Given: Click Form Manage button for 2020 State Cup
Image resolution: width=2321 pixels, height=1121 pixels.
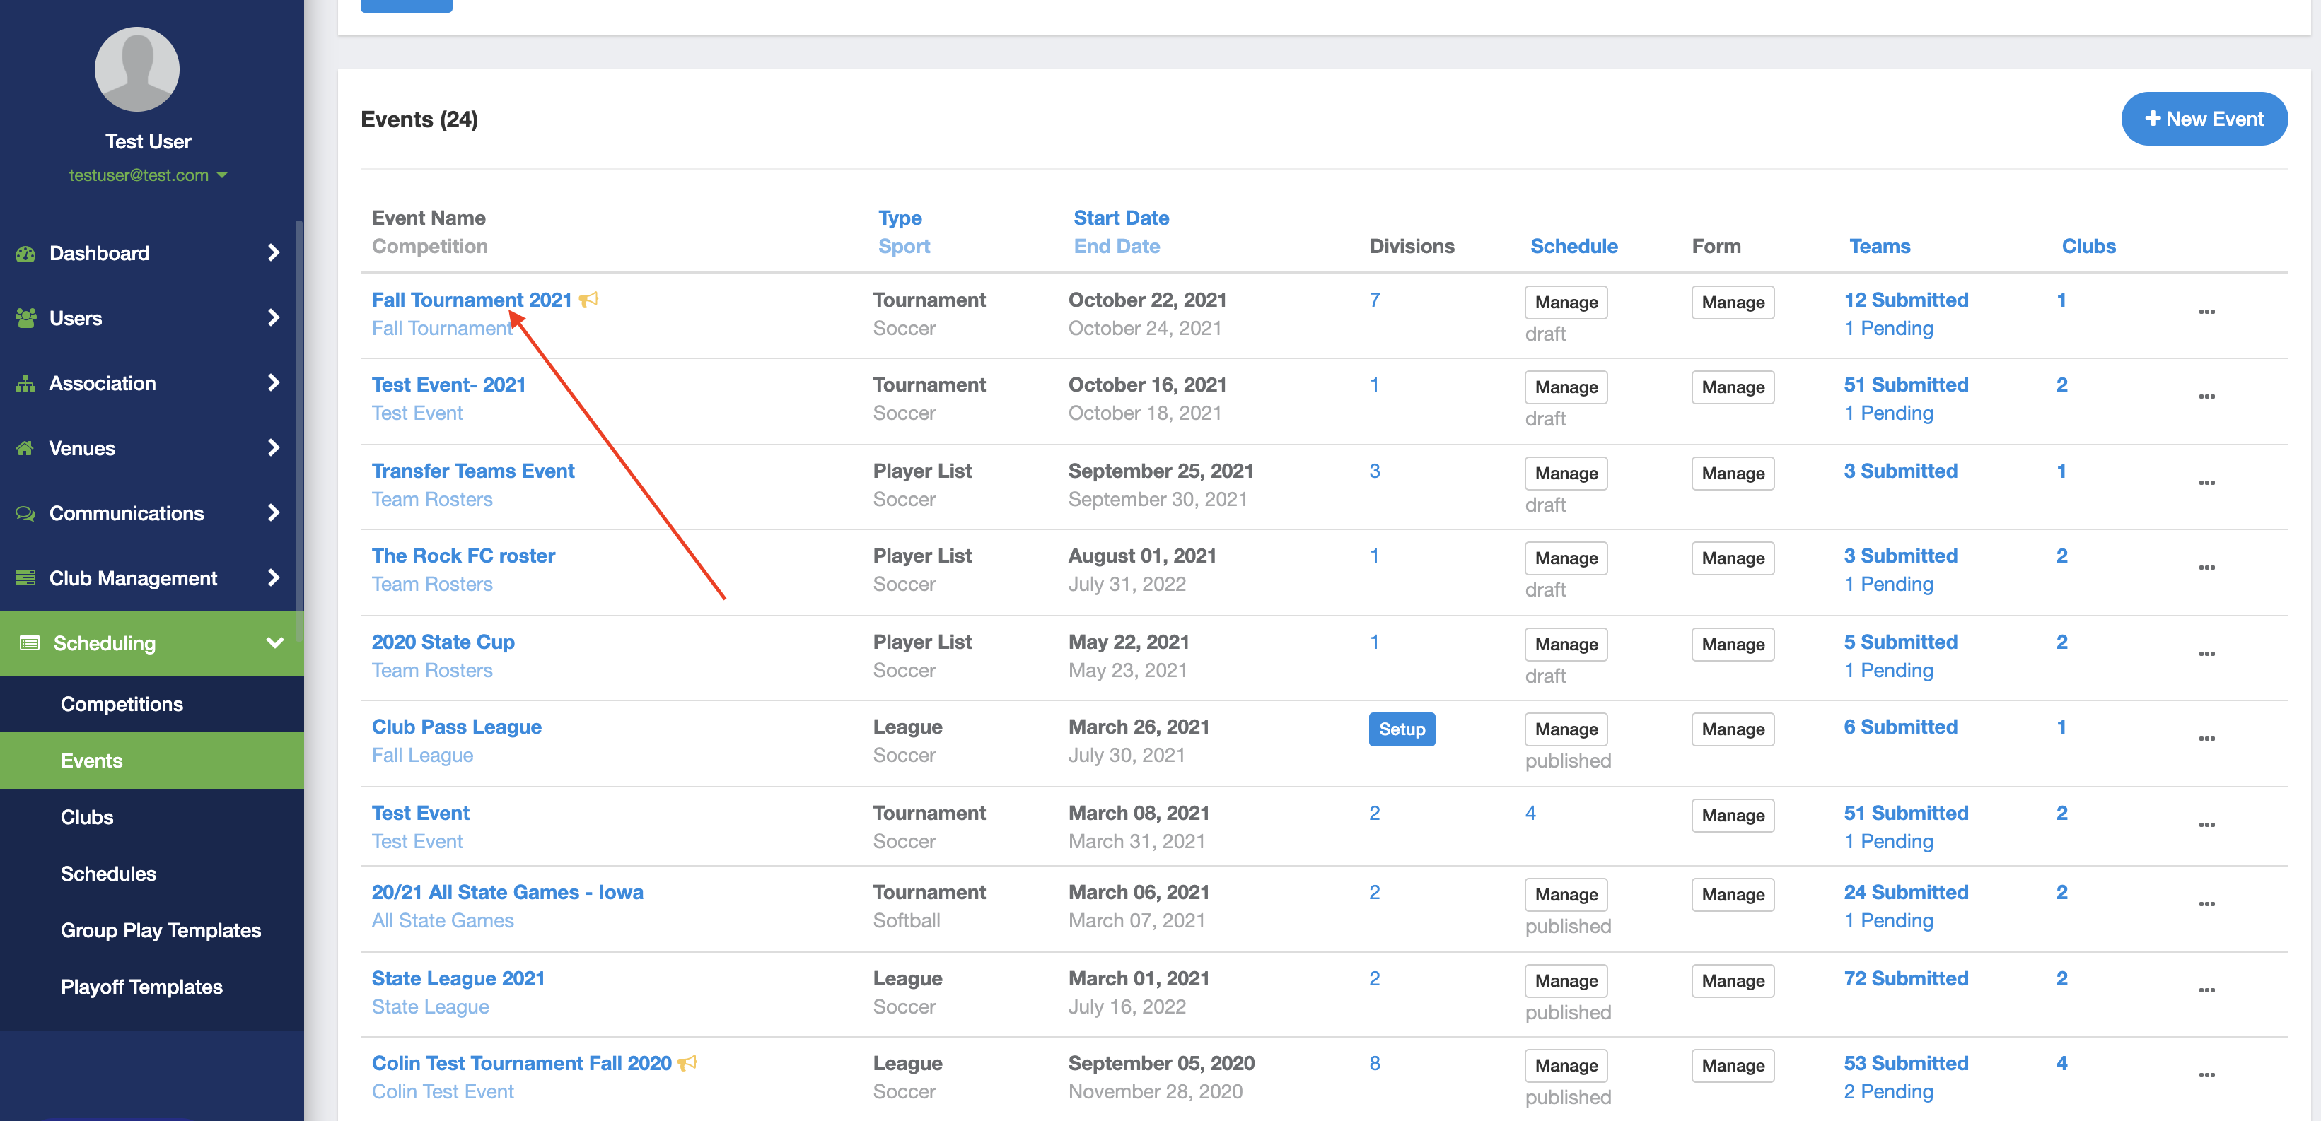Looking at the screenshot, I should coord(1733,645).
